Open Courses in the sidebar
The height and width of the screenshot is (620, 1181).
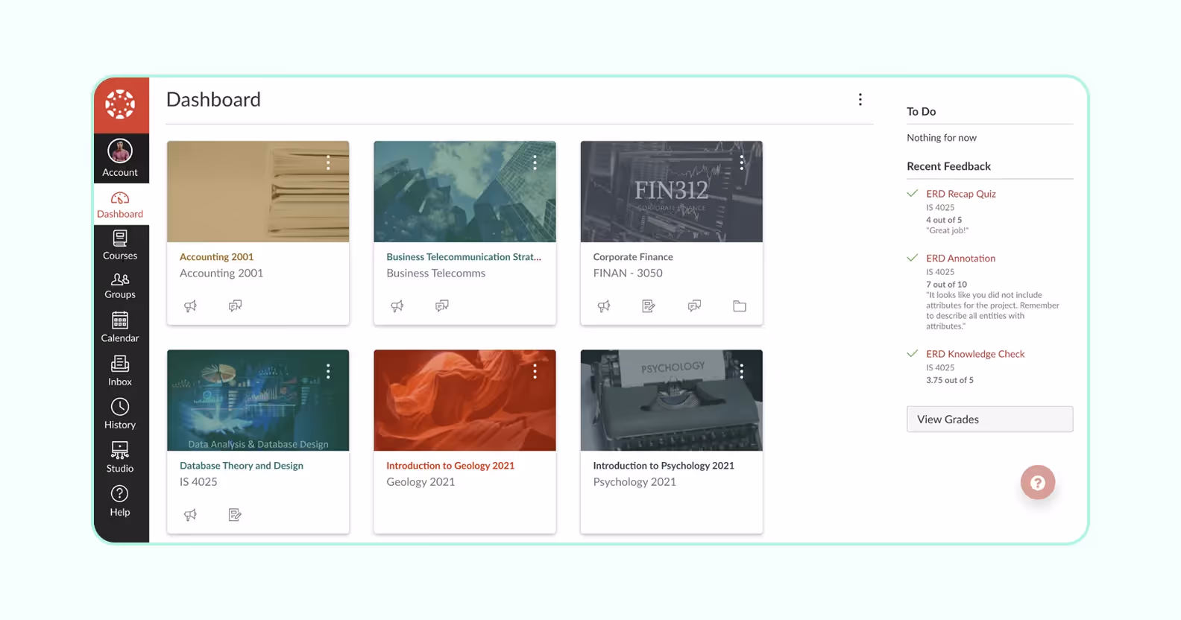(x=120, y=245)
